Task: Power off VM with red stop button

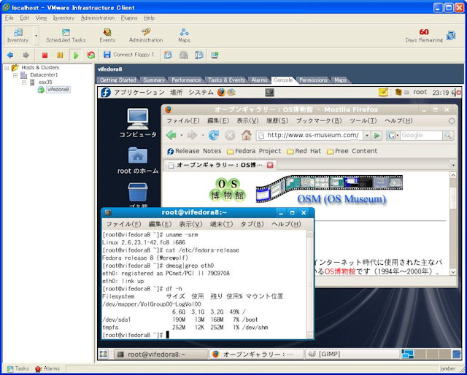Action: pos(45,55)
